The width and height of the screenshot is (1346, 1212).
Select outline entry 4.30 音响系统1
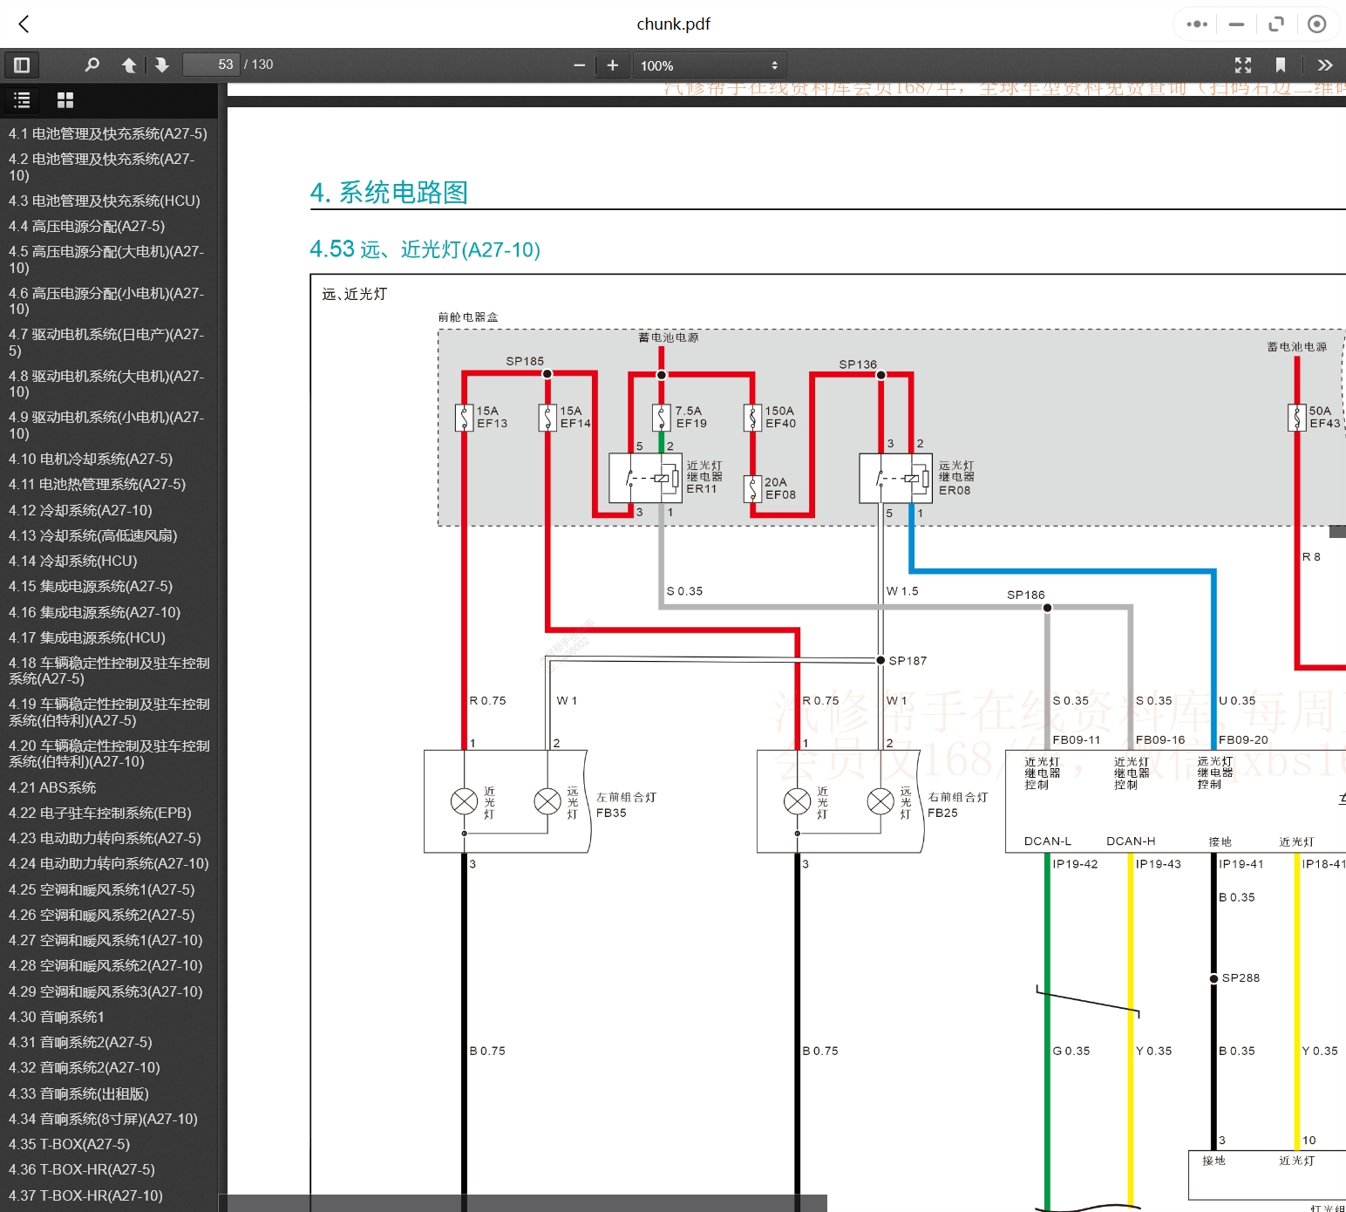click(x=57, y=1017)
